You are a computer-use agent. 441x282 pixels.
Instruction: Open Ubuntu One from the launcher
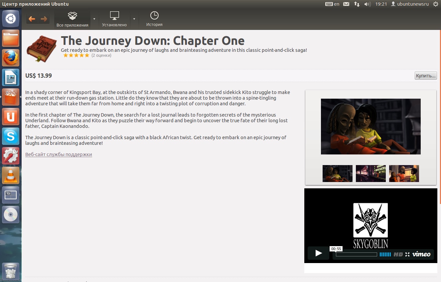pyautogui.click(x=11, y=117)
